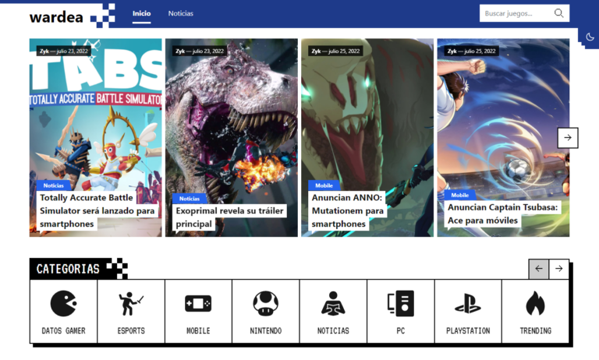Screen dimensions: 599x360
Task: Click Mobile tag on Captain Tsubasa card
Action: coord(460,195)
